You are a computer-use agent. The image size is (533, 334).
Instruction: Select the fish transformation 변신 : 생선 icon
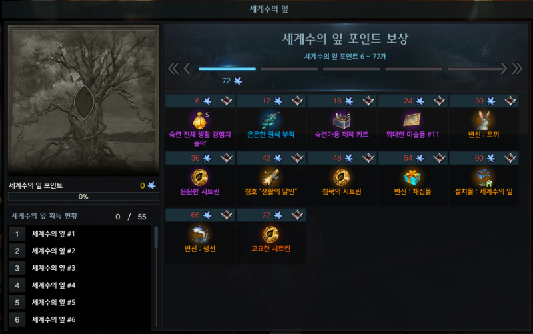200,235
